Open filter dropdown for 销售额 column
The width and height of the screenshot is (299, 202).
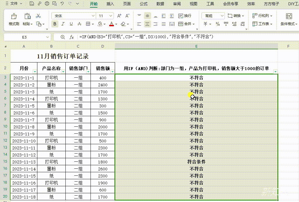click(x=112, y=72)
